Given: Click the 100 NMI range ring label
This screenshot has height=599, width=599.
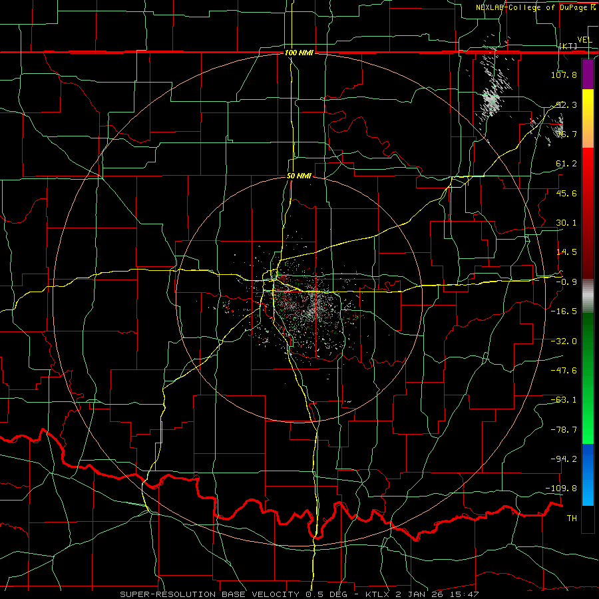Looking at the screenshot, I should click(x=299, y=53).
